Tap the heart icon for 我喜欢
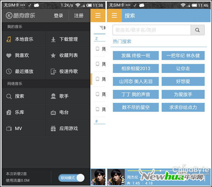This screenshot has width=212, height=187. coord(9,55)
